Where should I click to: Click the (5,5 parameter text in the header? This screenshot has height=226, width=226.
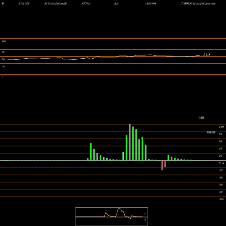point(116,4)
